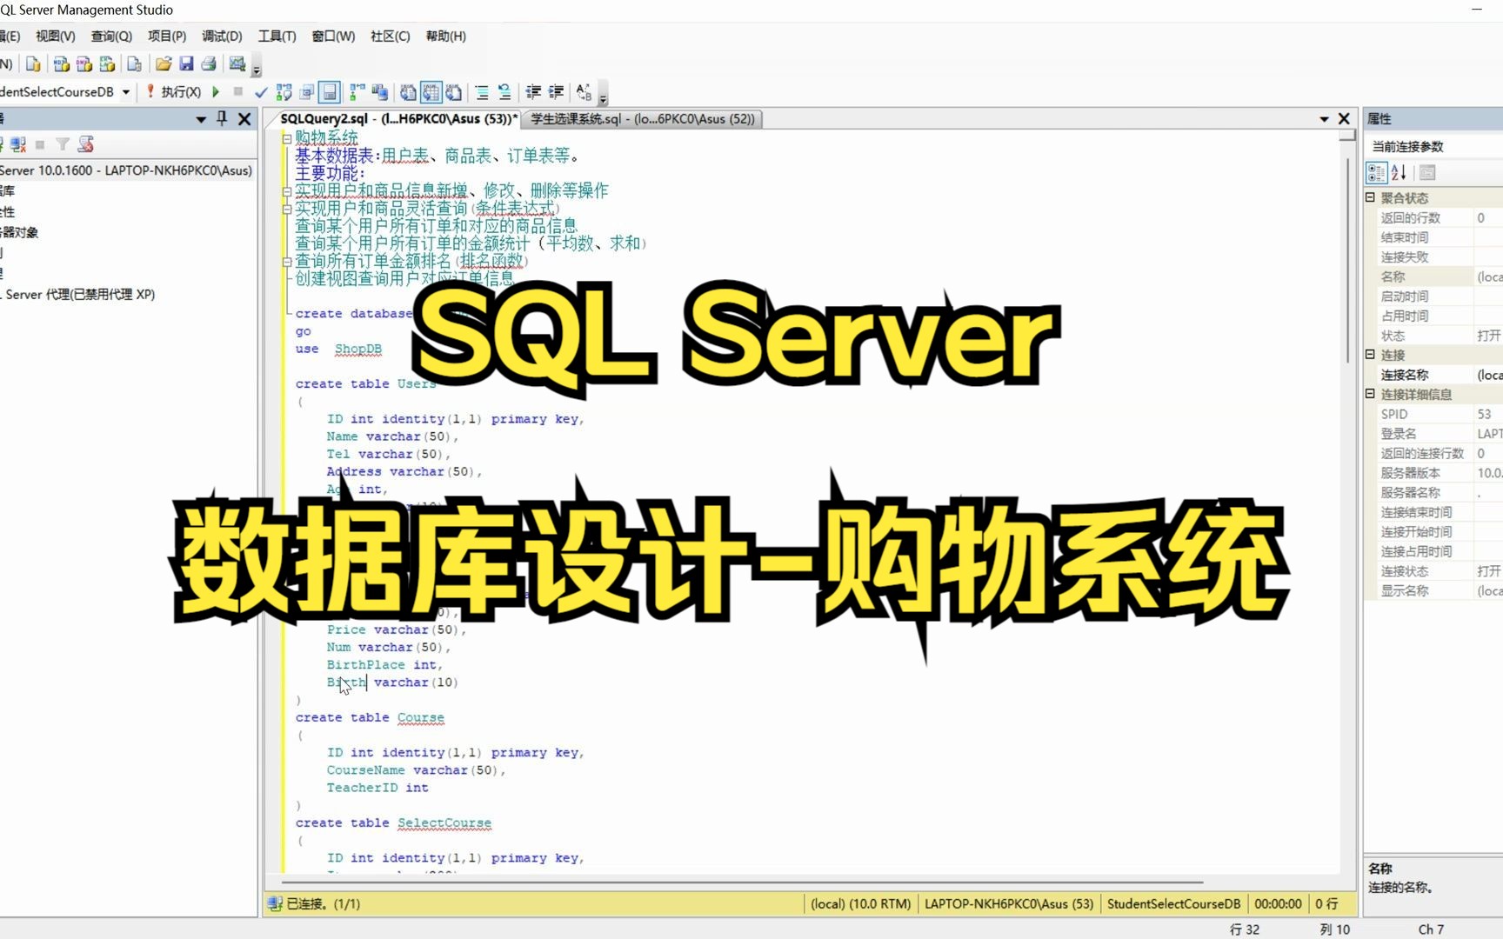The height and width of the screenshot is (939, 1503).
Task: Open the 查询(Q) menu
Action: [x=111, y=36]
